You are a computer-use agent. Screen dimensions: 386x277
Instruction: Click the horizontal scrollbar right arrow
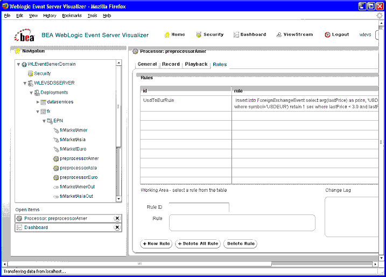coord(375,264)
